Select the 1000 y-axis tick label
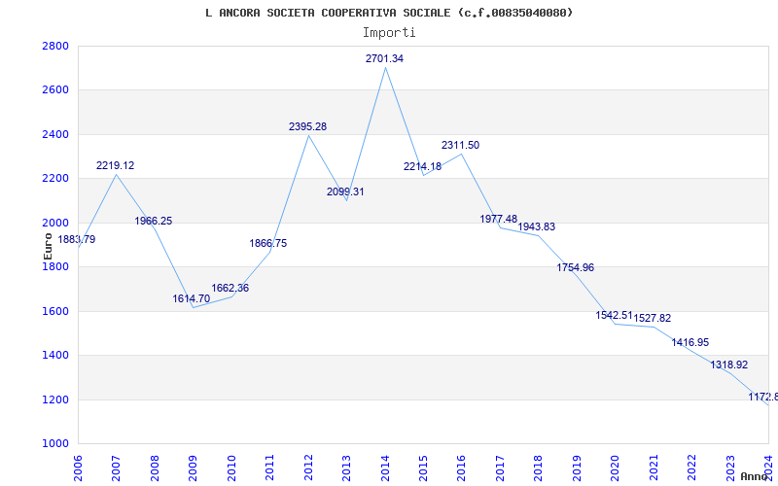 tap(55, 443)
